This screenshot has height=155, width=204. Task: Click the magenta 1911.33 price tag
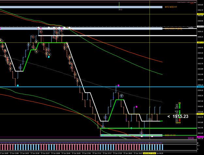point(200,137)
